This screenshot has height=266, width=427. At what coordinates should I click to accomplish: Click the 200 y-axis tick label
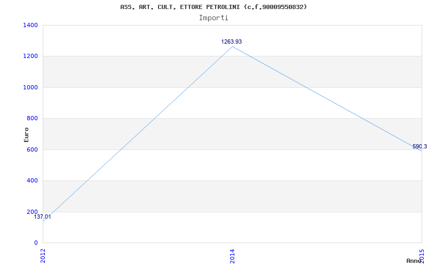pyautogui.click(x=32, y=212)
